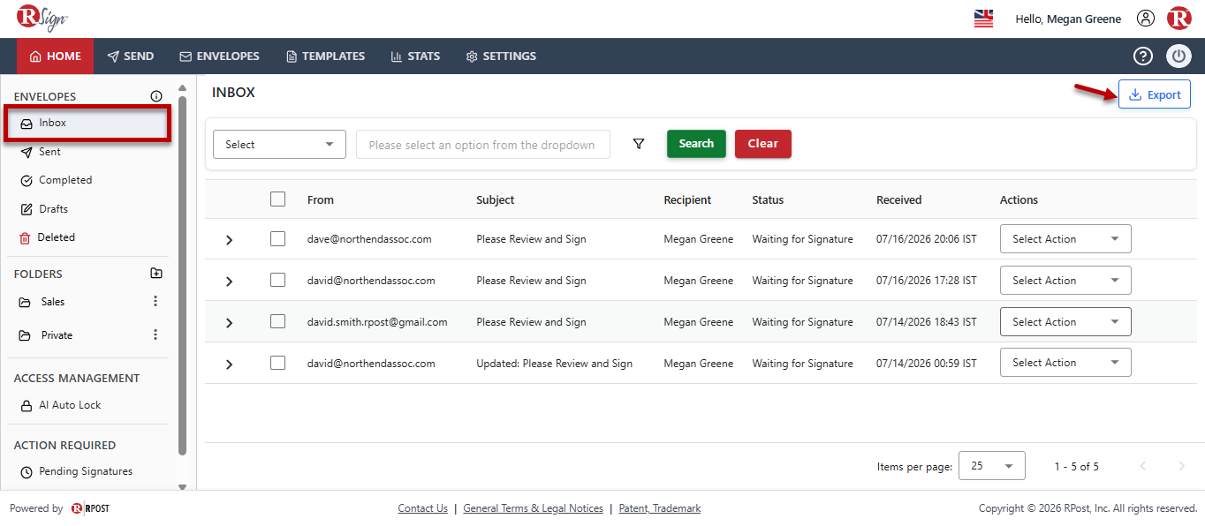Expand the 07/14/2026 00:59 envelope row
Viewport: 1205px width, 526px height.
tap(230, 364)
